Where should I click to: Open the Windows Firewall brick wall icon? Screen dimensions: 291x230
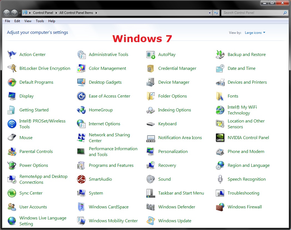click(x=220, y=207)
